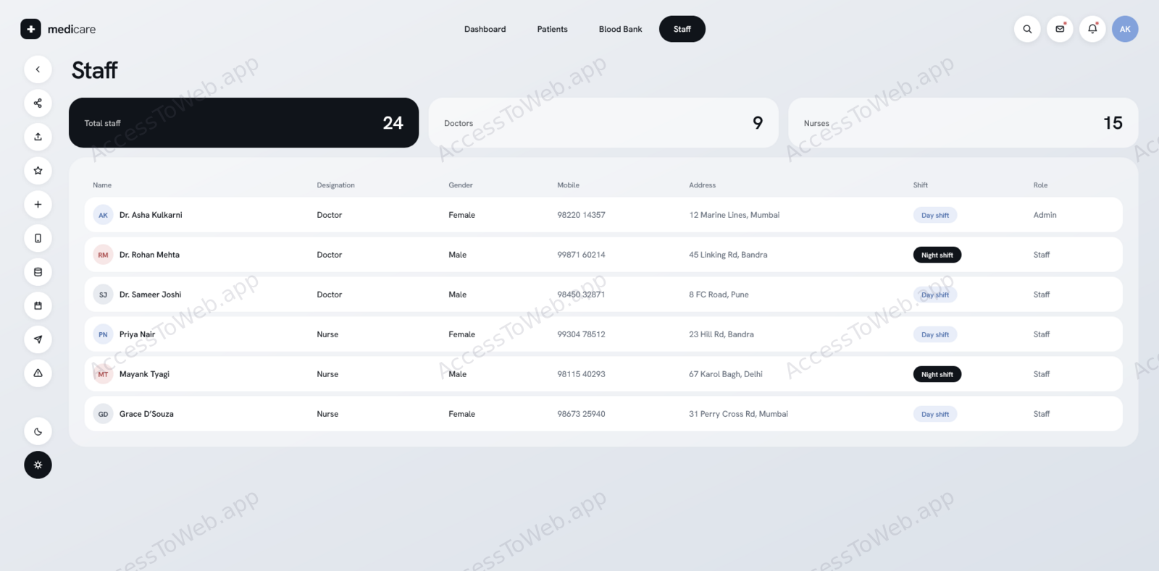Viewport: 1159px width, 571px height.
Task: Click mobile number 98220 14357
Action: (581, 215)
